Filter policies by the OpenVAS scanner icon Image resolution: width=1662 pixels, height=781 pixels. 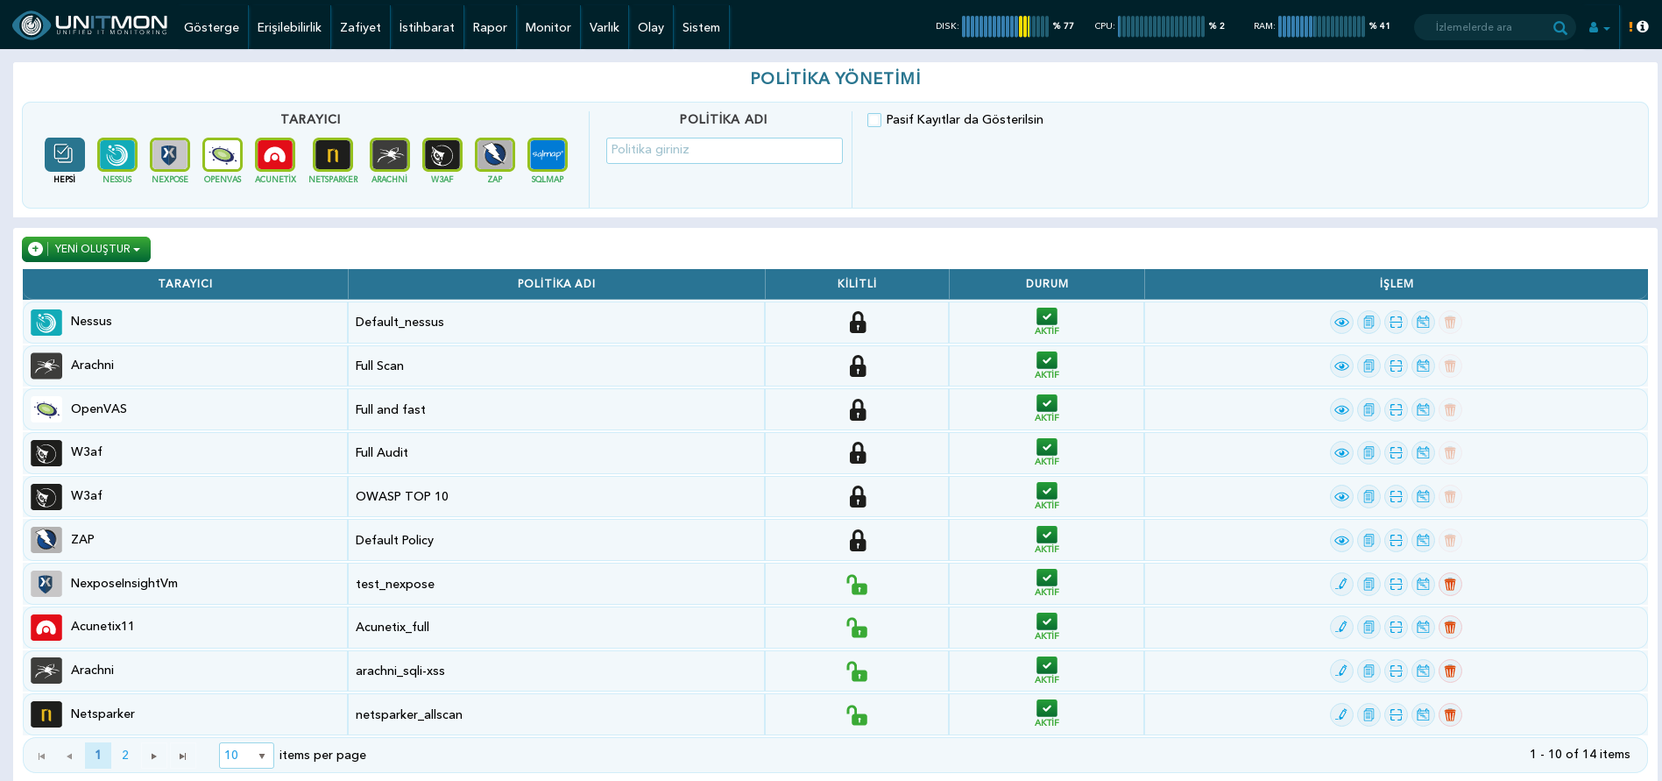[x=223, y=155]
